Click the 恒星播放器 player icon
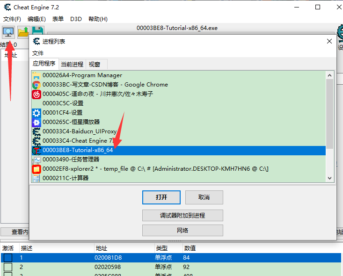Image resolution: width=343 pixels, height=276 pixels. tap(36, 122)
